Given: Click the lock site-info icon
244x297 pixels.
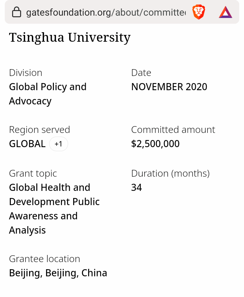Looking at the screenshot, I should pos(16,13).
